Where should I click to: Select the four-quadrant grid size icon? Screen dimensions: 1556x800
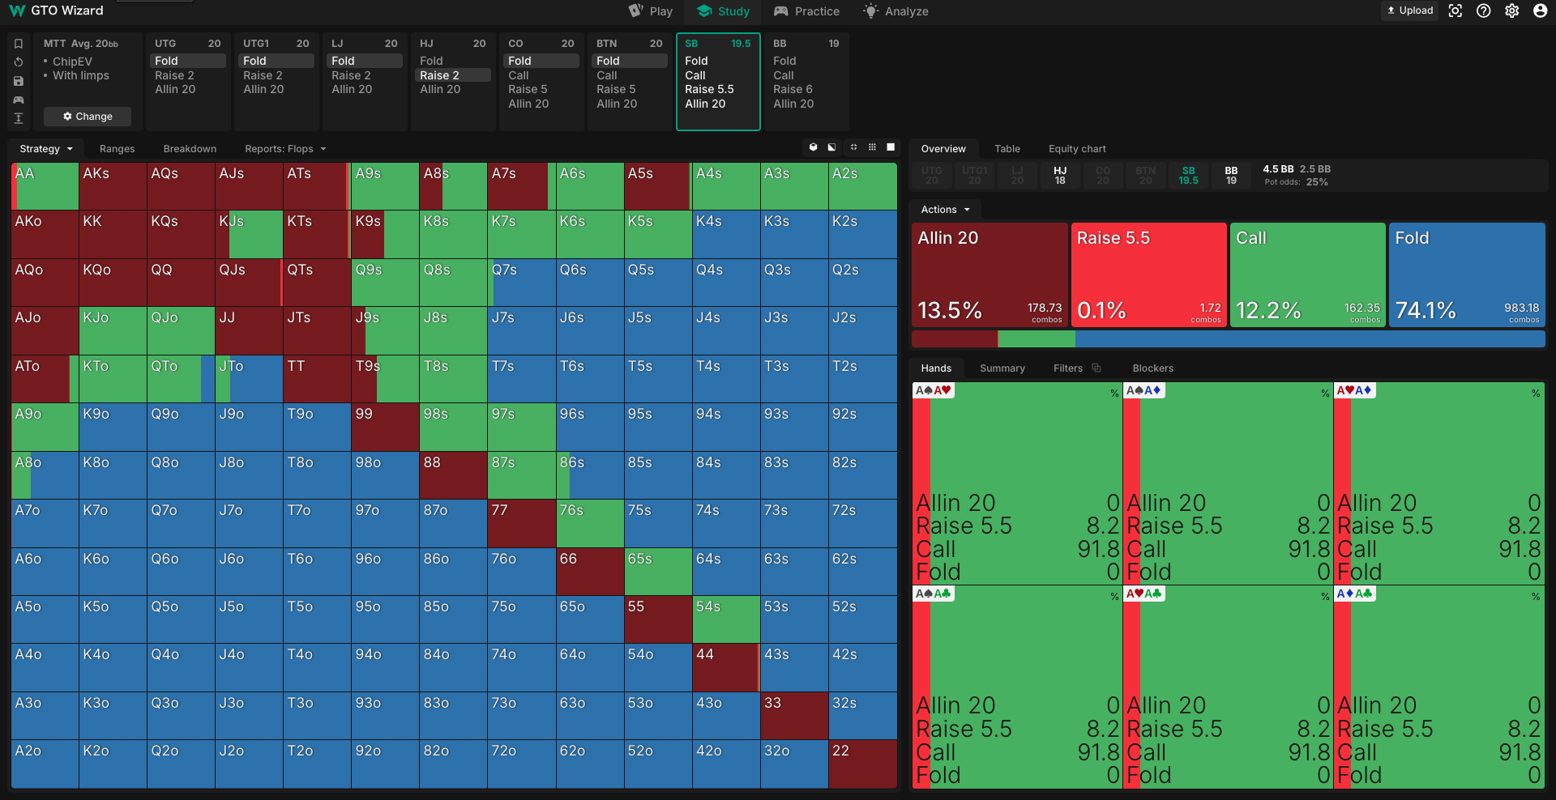[x=853, y=147]
